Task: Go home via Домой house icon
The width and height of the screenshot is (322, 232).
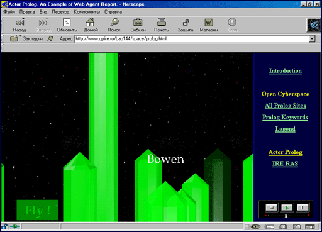Action: point(91,22)
